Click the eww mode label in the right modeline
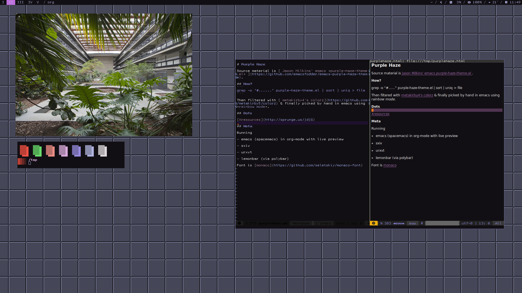The width and height of the screenshot is (522, 293). (x=412, y=223)
